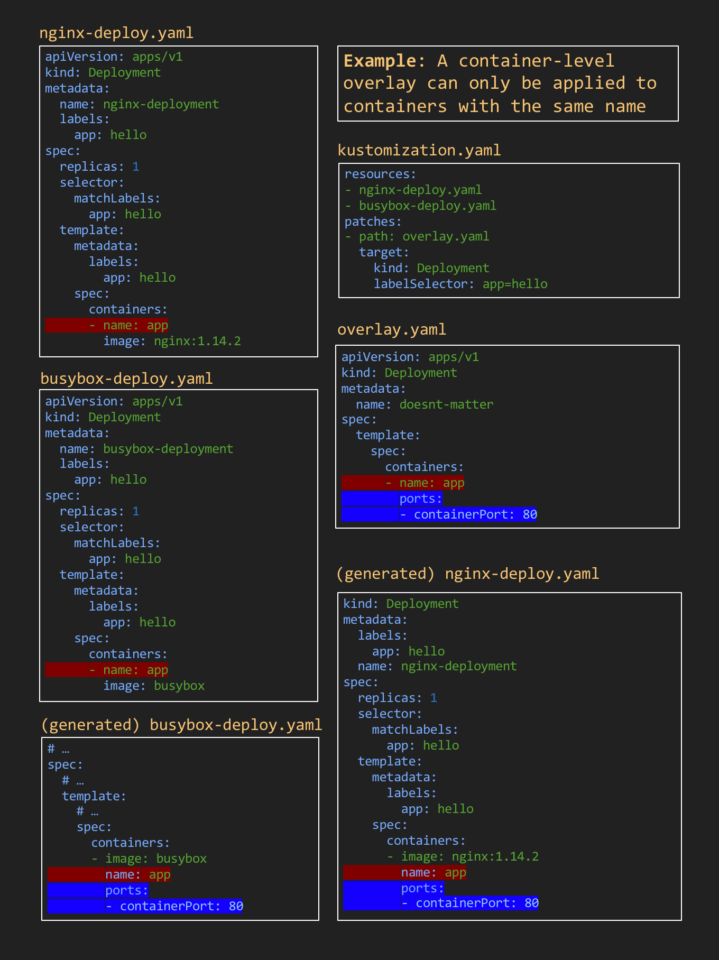The image size is (719, 960).
Task: Click 'apiVersion: apps/v1' in source nginx-deploy.yaml
Action: 114,57
